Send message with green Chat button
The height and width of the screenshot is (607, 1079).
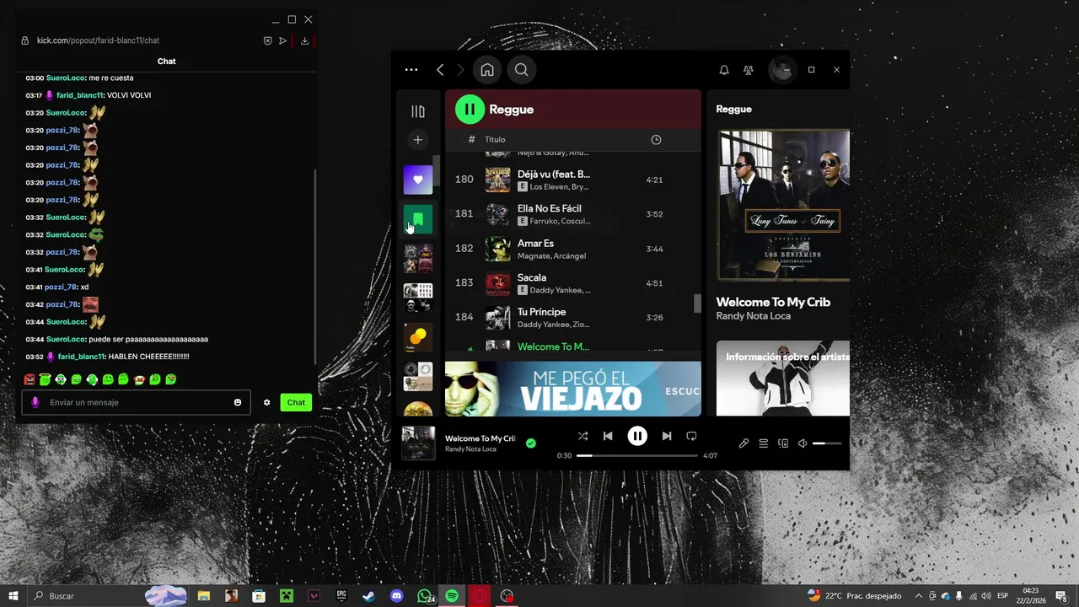click(296, 402)
